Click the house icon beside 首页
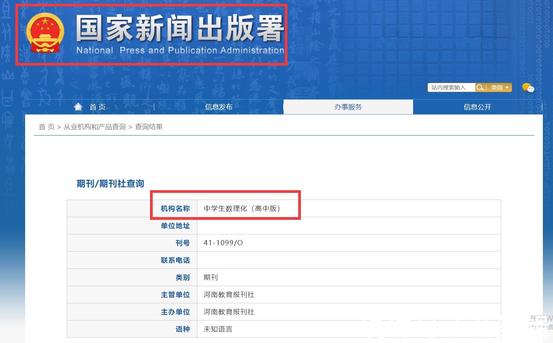This screenshot has width=553, height=343. [78, 107]
